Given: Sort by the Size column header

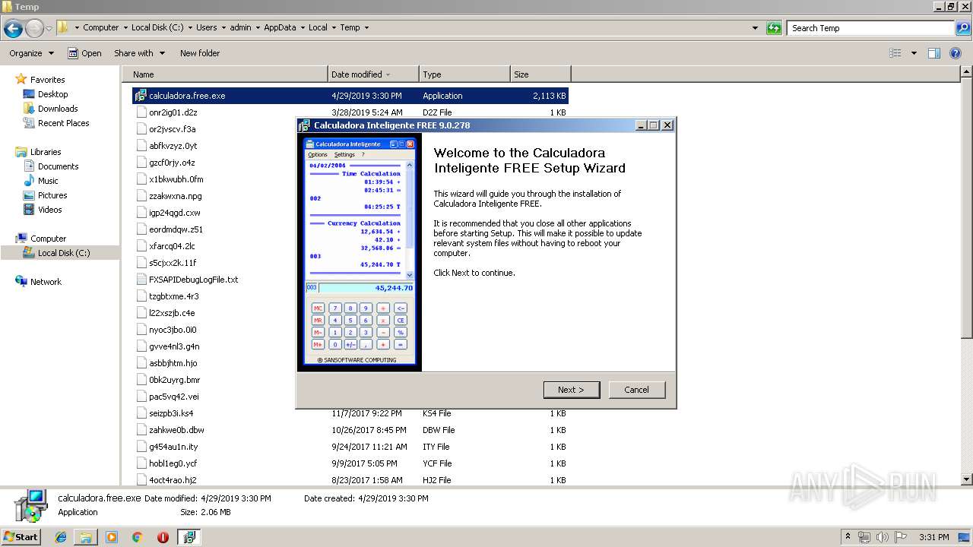Looking at the screenshot, I should 540,74.
